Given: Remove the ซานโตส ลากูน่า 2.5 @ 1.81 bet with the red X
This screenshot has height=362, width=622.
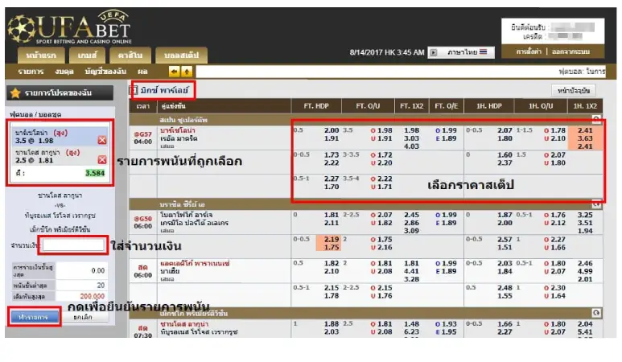Looking at the screenshot, I should point(102,159).
